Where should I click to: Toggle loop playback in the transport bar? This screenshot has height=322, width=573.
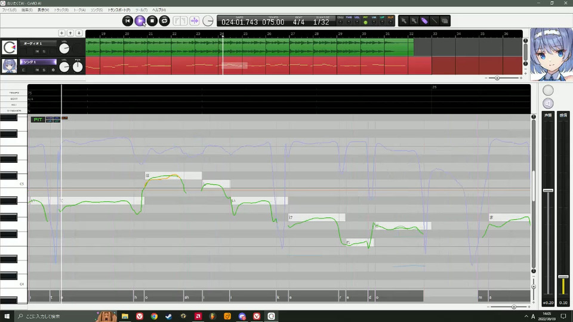165,21
